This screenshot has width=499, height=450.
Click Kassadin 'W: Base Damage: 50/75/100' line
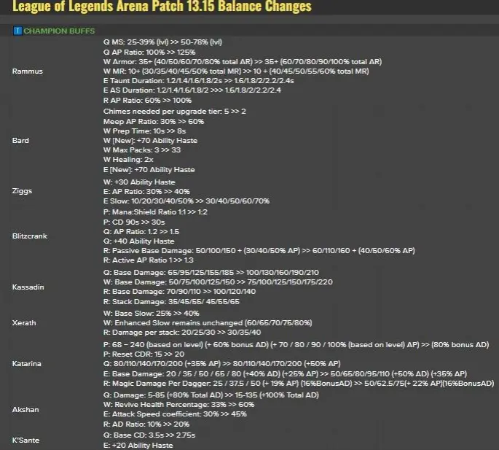click(x=218, y=282)
